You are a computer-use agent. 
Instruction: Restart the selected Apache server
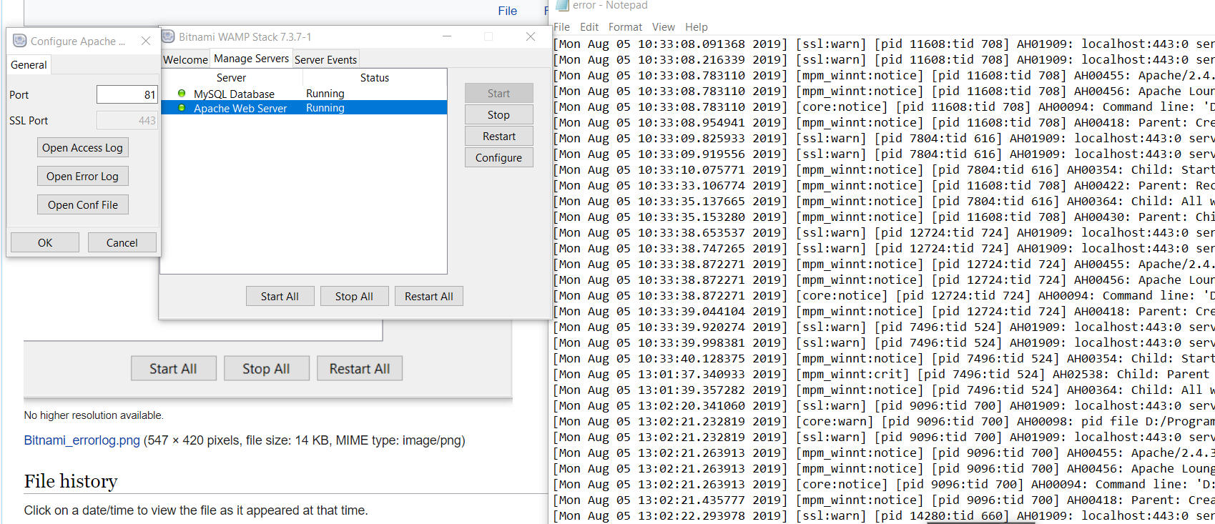[498, 137]
